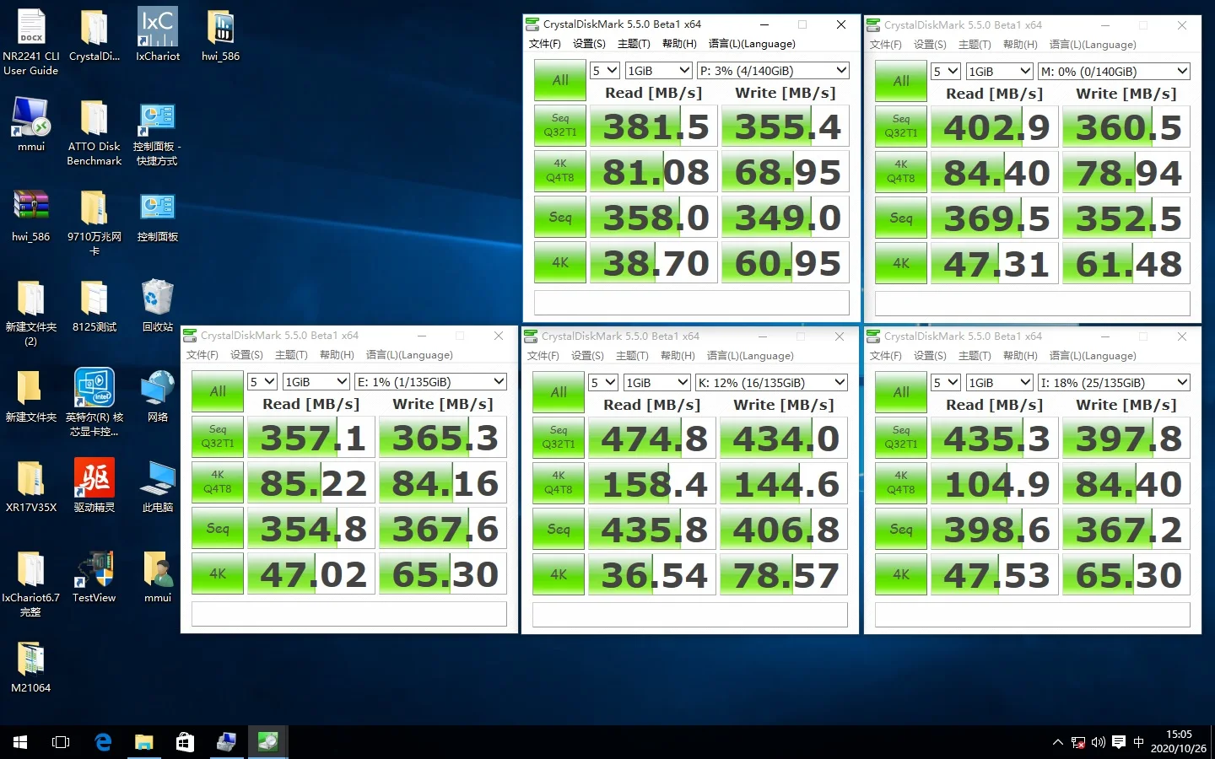Image resolution: width=1215 pixels, height=759 pixels.
Task: Open test count dropdown in I: drive window
Action: (x=944, y=383)
